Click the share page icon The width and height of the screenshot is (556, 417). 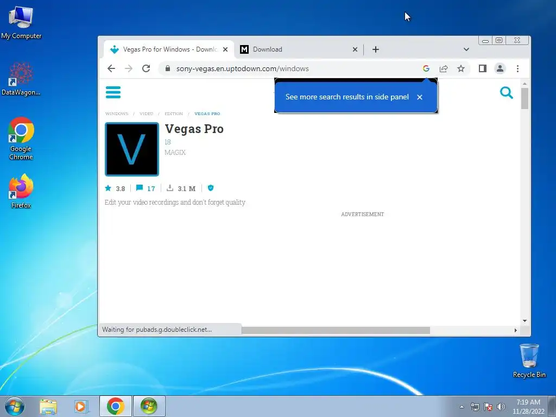(x=444, y=68)
